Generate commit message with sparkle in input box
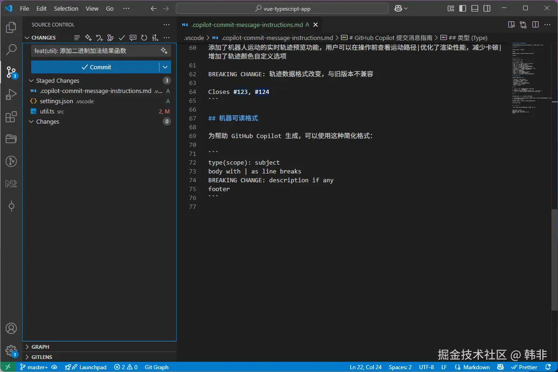This screenshot has width=558, height=372. 164,51
